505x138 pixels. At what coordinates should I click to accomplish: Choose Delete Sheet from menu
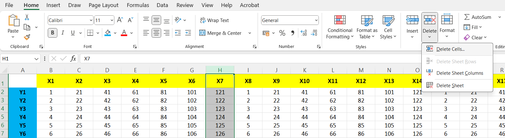[x=457, y=85]
